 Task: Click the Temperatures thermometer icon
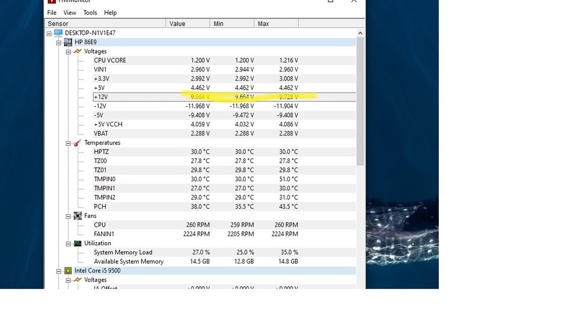[78, 142]
